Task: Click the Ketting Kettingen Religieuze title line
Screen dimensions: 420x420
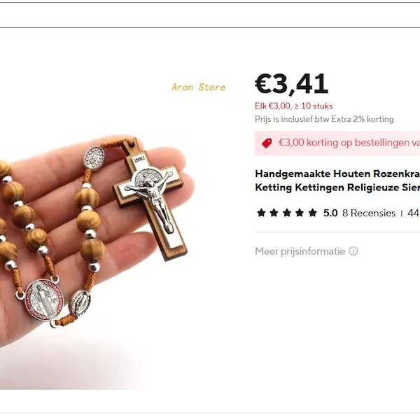Action: [337, 187]
